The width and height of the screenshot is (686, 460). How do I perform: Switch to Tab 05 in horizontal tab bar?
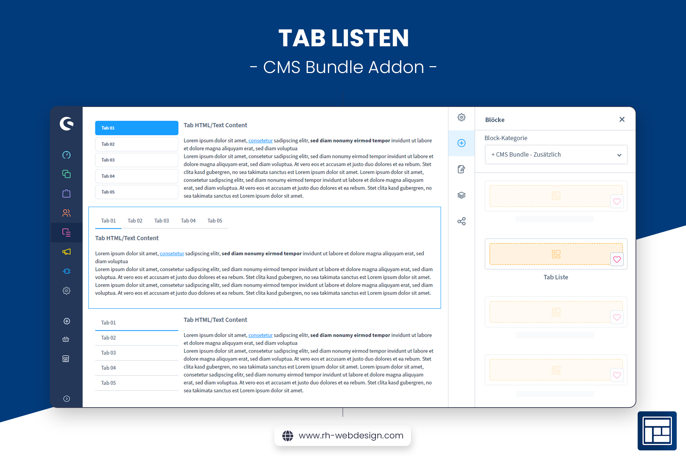pyautogui.click(x=215, y=221)
